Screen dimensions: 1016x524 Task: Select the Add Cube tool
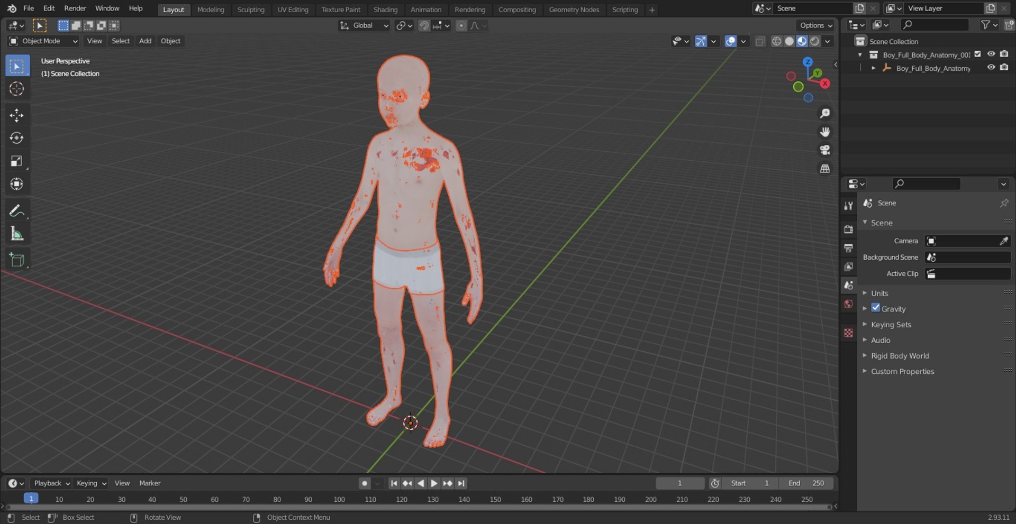point(17,260)
